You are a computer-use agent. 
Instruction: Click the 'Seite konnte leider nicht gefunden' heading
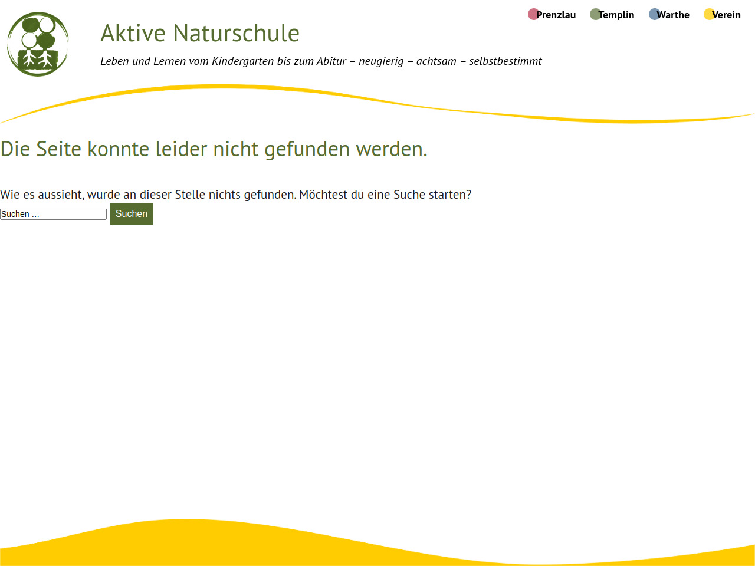(x=214, y=149)
